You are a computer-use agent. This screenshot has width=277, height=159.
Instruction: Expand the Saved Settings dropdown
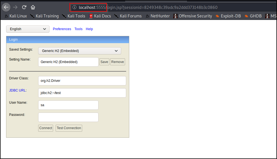(x=80, y=51)
